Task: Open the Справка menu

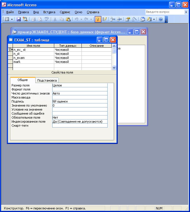Action: pos(93,12)
